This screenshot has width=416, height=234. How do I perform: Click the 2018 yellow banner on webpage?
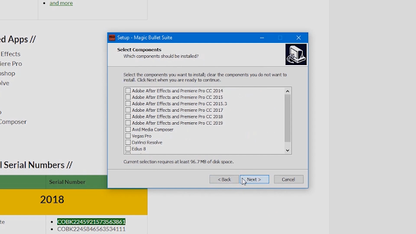(x=73, y=202)
